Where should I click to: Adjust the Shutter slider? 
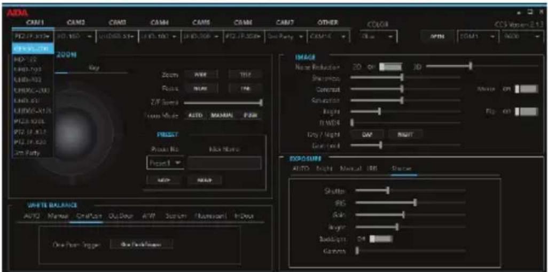tap(410, 191)
